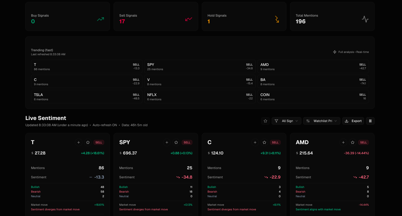Click the Buy Signals count 0
402x216 pixels.
33,22
